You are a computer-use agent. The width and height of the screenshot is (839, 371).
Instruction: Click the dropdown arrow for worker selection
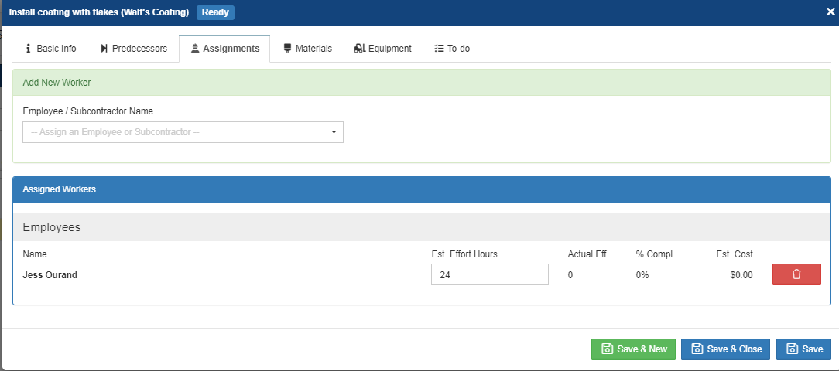334,132
